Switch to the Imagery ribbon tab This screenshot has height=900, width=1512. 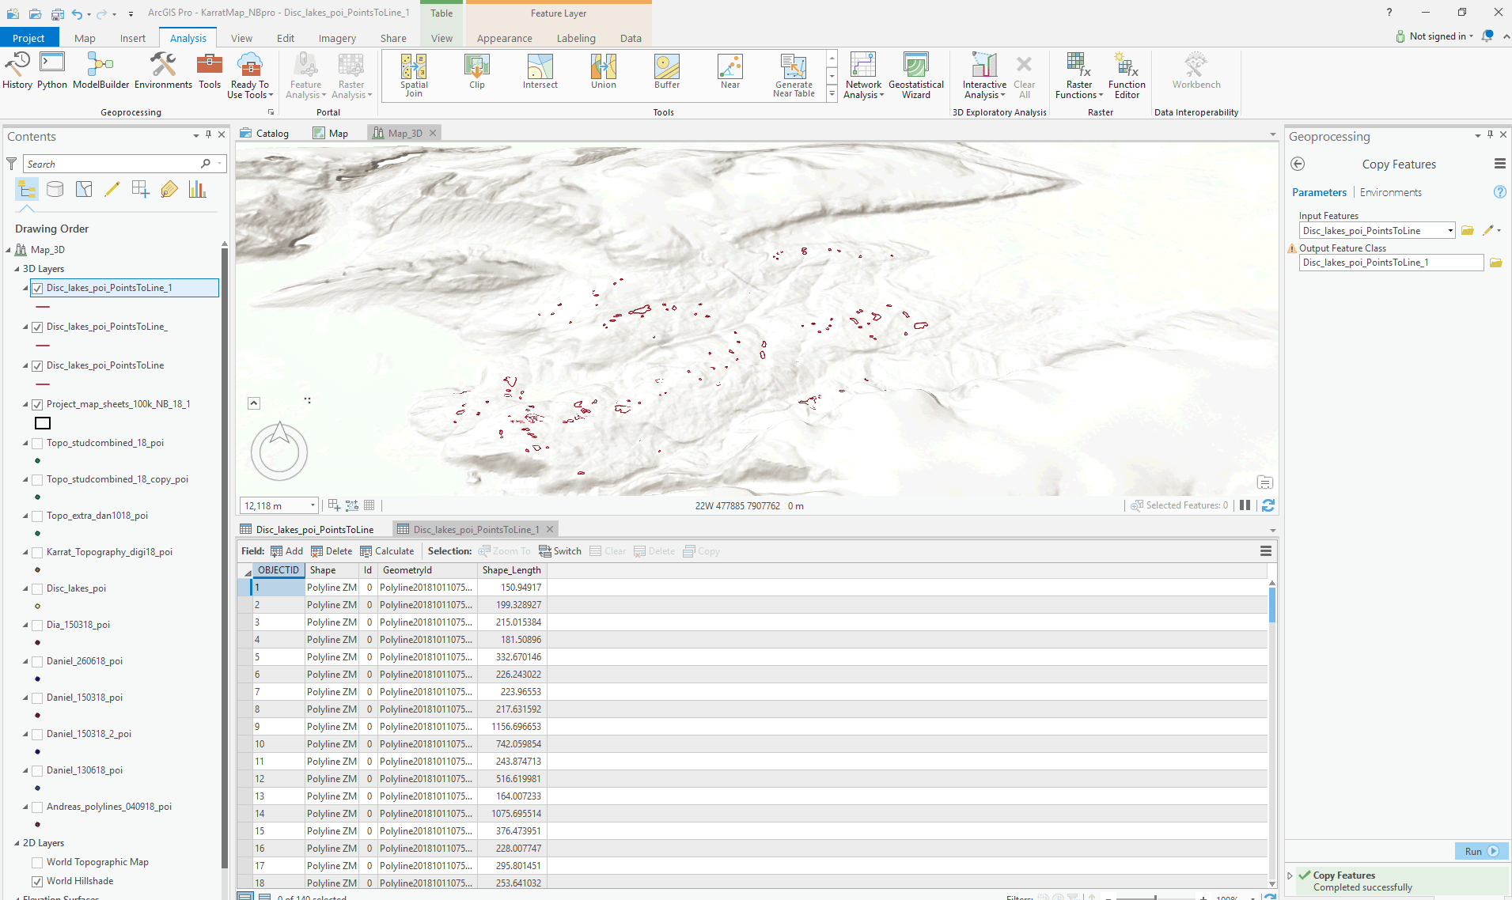coord(337,38)
